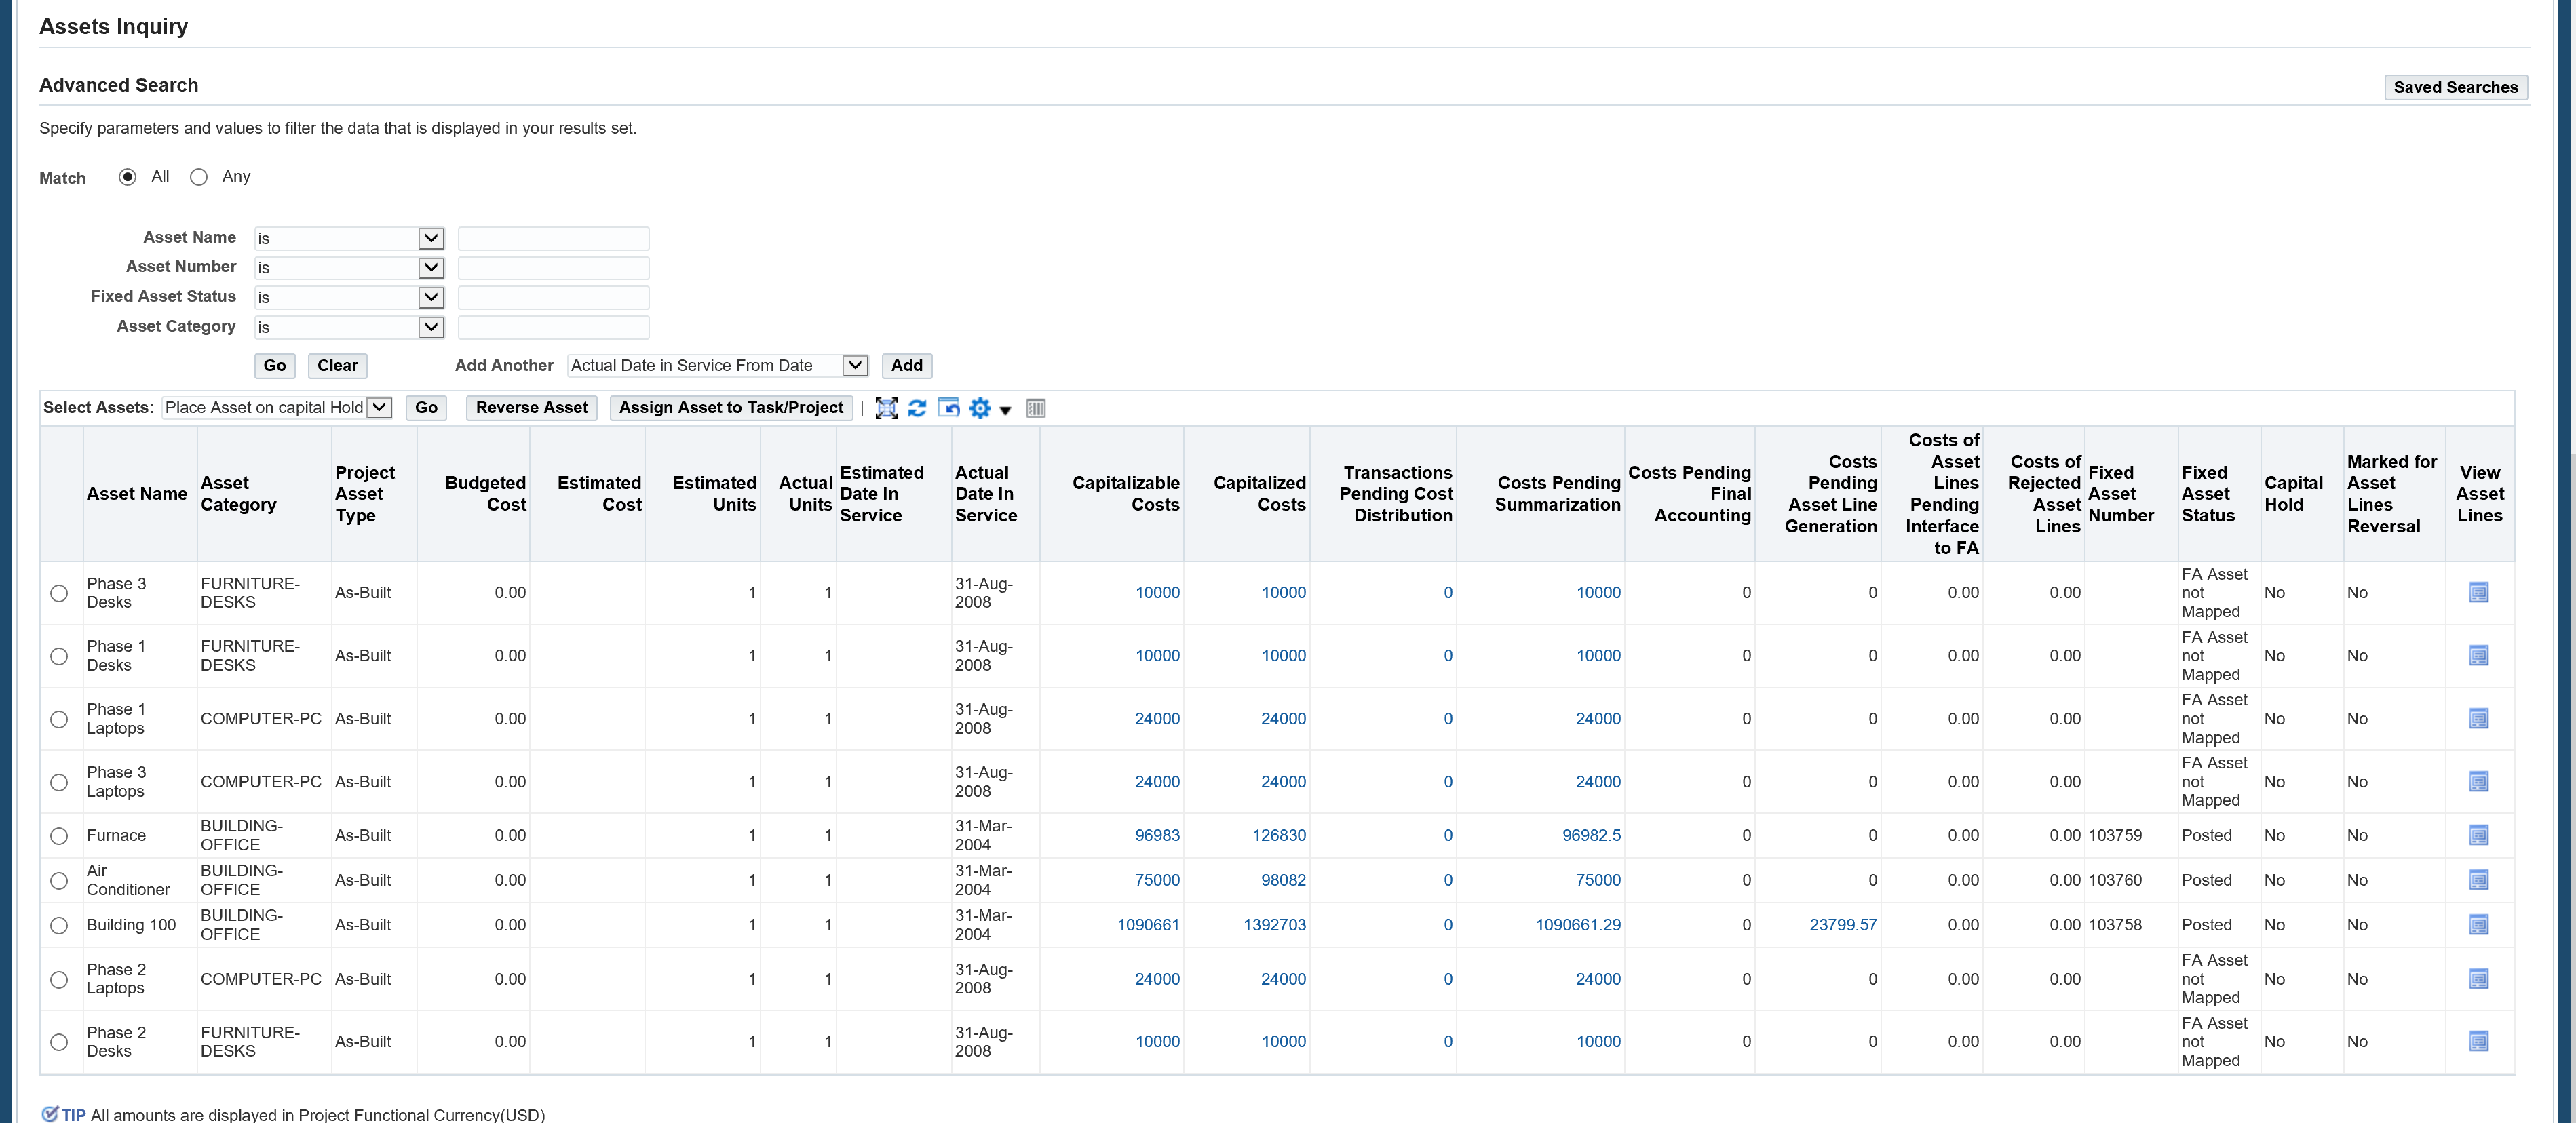The width and height of the screenshot is (2576, 1123).
Task: Open the Fixed Asset Status condition dropdown
Action: 349,298
